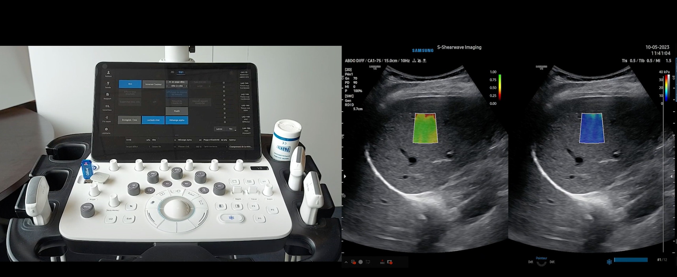Click the console trackball
Screen dimensions: 677x277
pos(177,209)
